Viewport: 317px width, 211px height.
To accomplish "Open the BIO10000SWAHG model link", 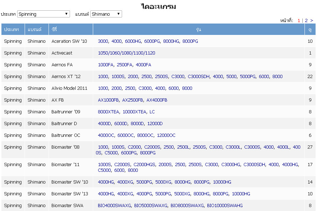I will coord(225,206).
